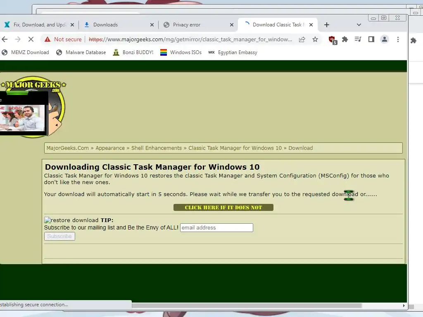The width and height of the screenshot is (423, 317).
Task: Open the Extensions puzzle menu
Action: point(345,39)
